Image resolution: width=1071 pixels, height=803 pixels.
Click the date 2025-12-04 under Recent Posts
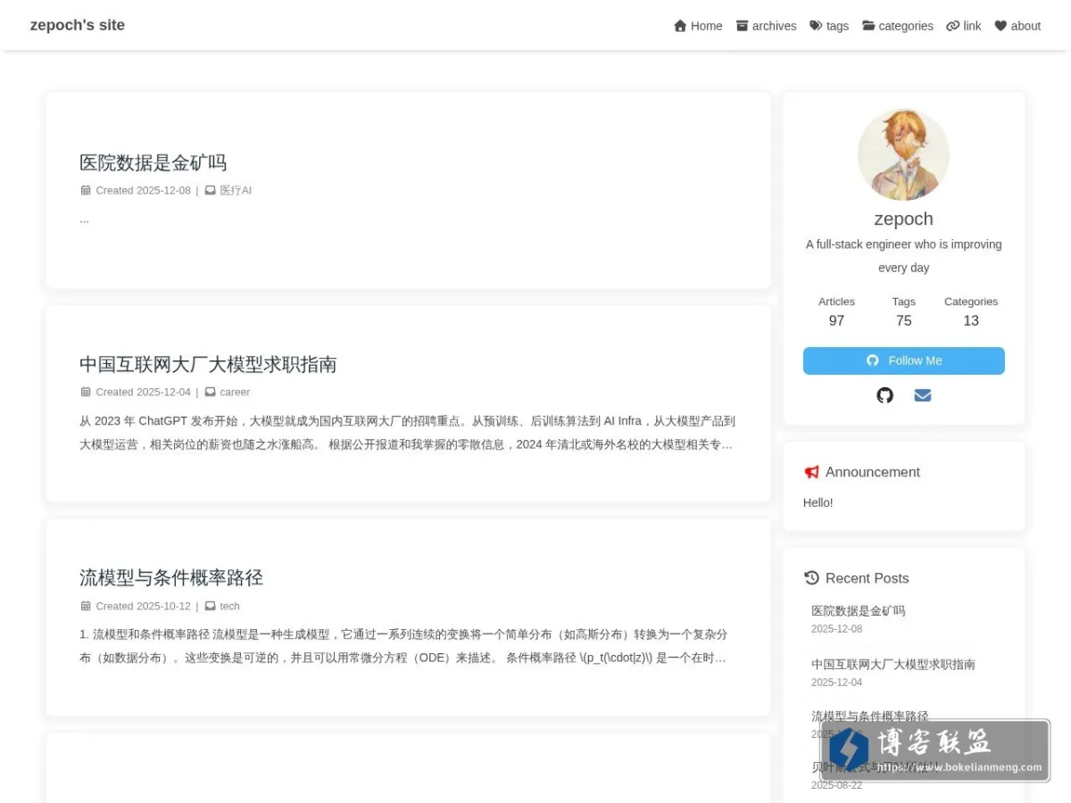pos(836,683)
